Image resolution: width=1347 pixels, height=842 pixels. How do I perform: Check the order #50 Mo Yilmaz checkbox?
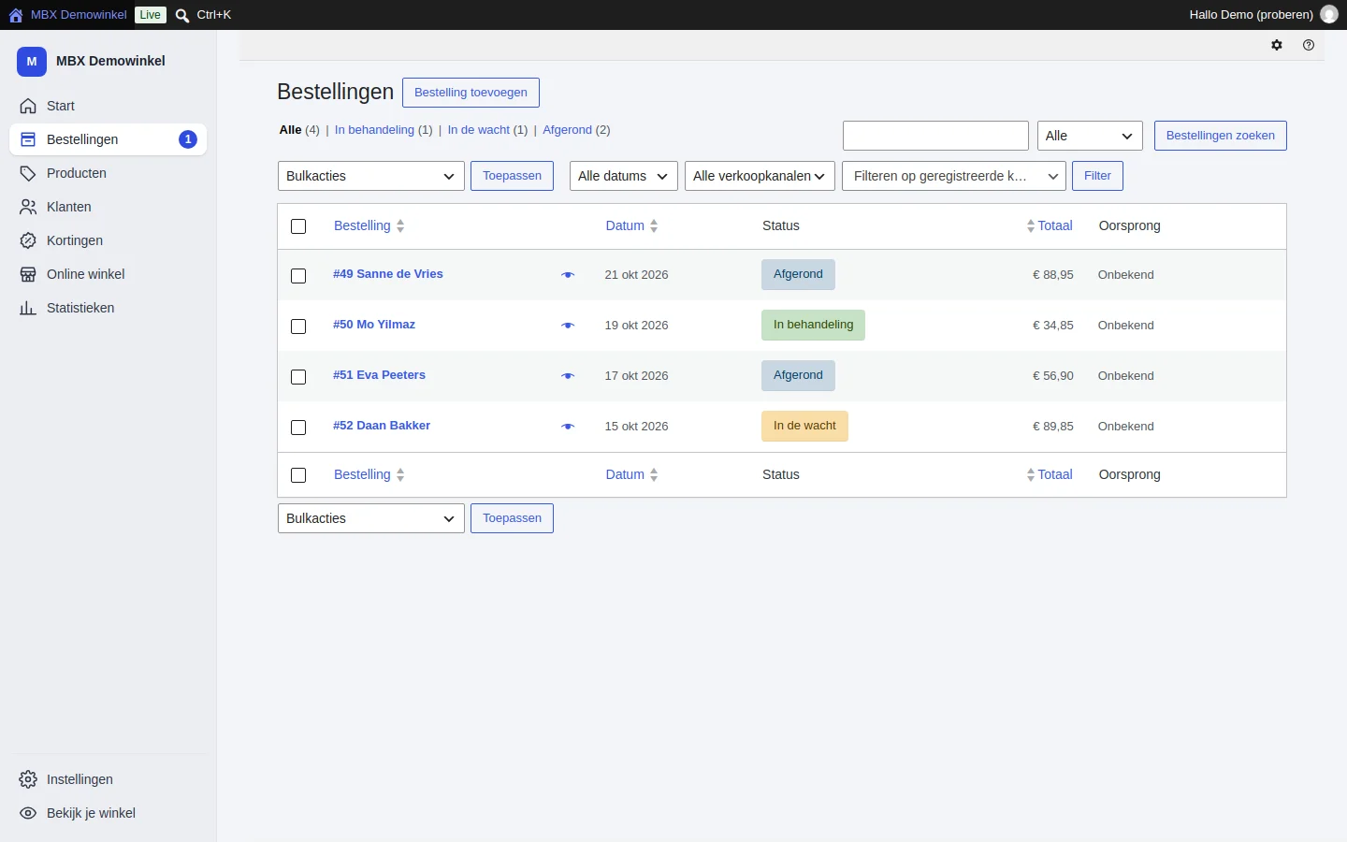[x=298, y=327]
